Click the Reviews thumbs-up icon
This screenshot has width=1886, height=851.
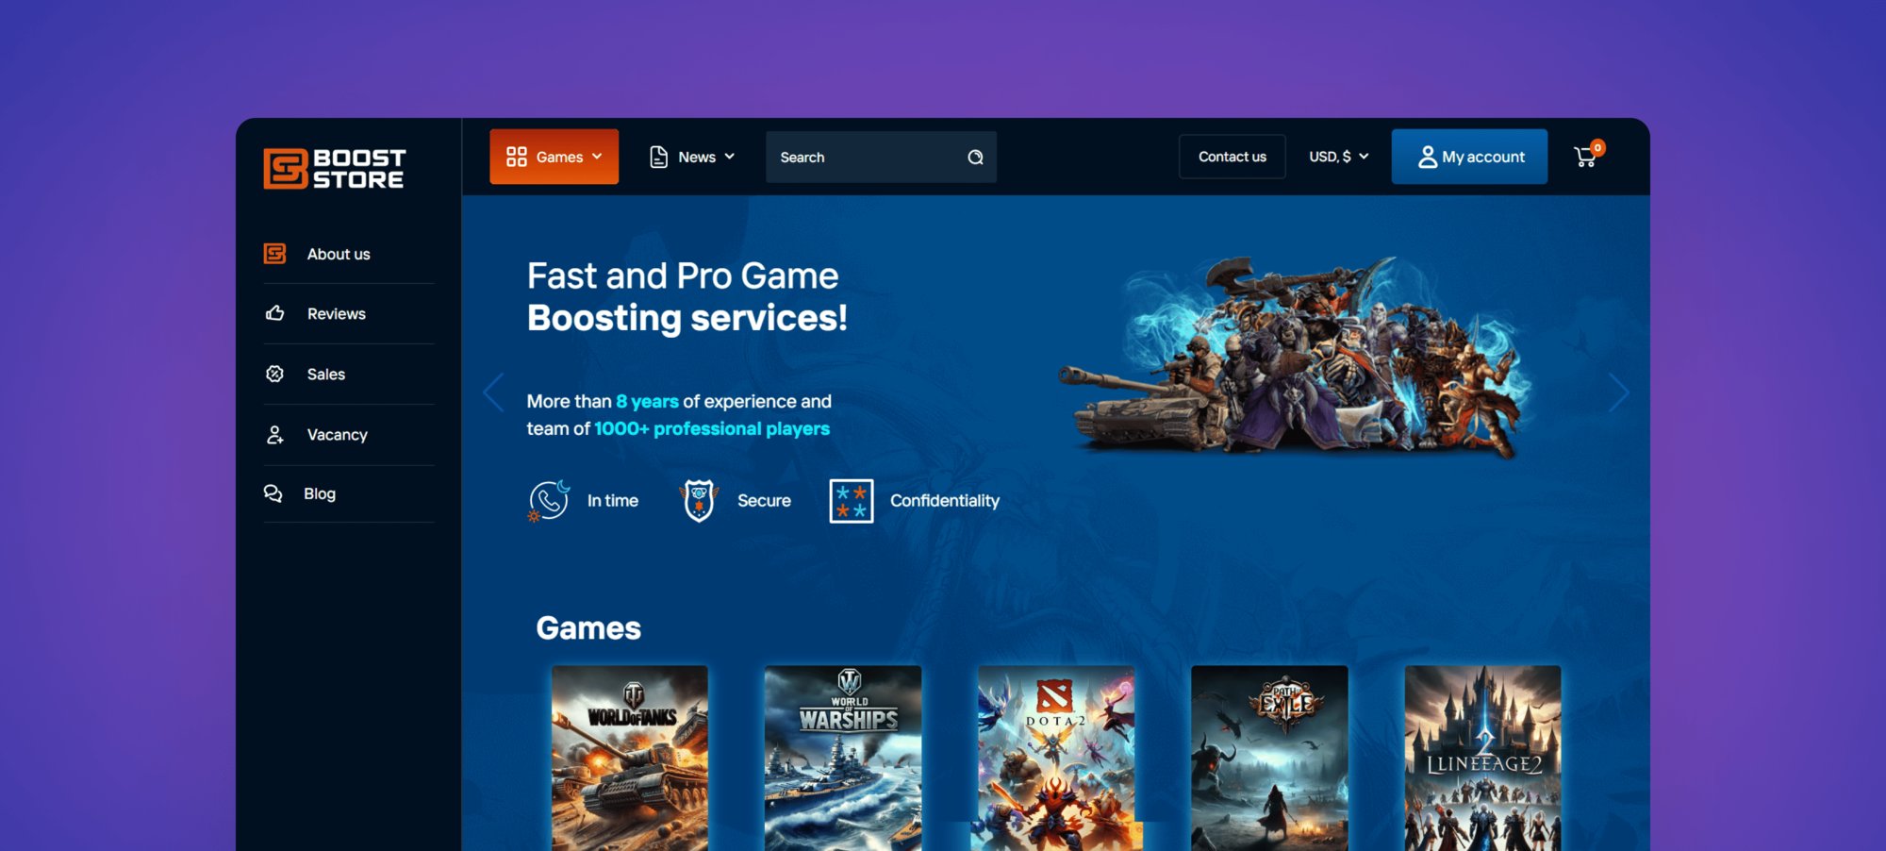[275, 313]
